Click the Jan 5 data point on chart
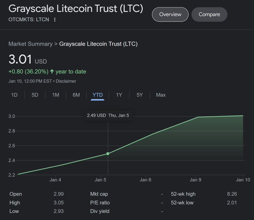The height and width of the screenshot is (220, 254). click(108, 153)
